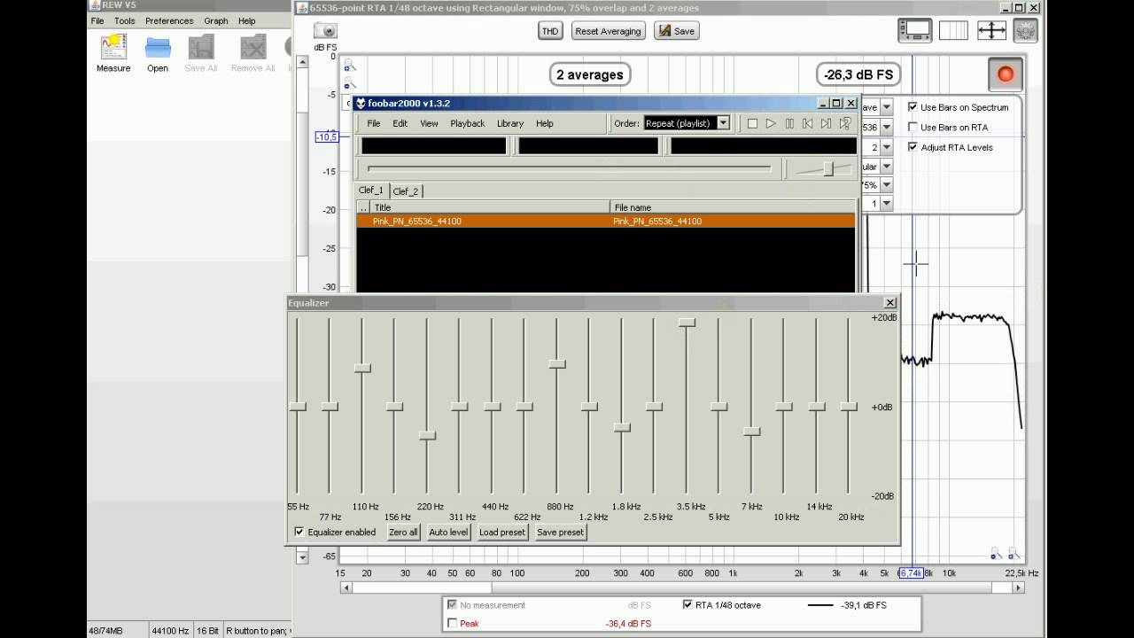Click the foobar2000 volume slider handle
The image size is (1134, 638).
(828, 168)
